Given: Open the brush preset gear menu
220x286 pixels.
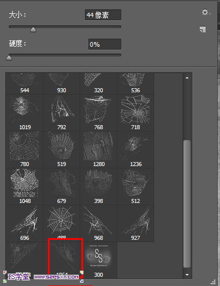Looking at the screenshot, I should (206, 12).
